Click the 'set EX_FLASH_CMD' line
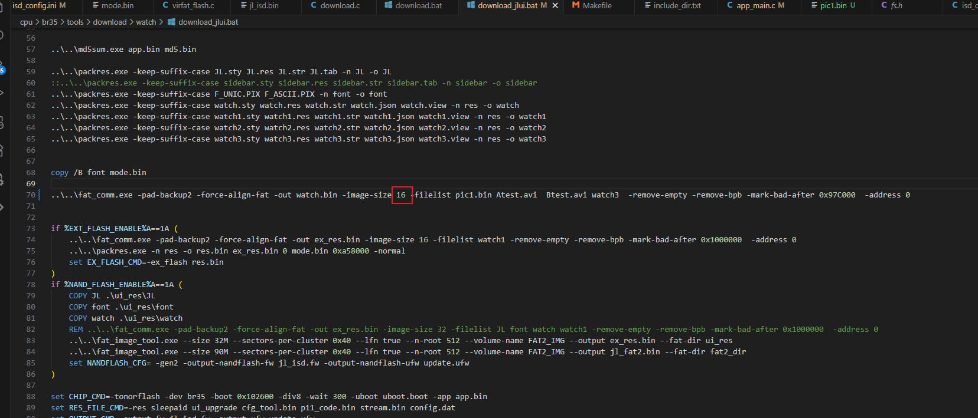Image resolution: width=978 pixels, height=418 pixels. (146, 262)
